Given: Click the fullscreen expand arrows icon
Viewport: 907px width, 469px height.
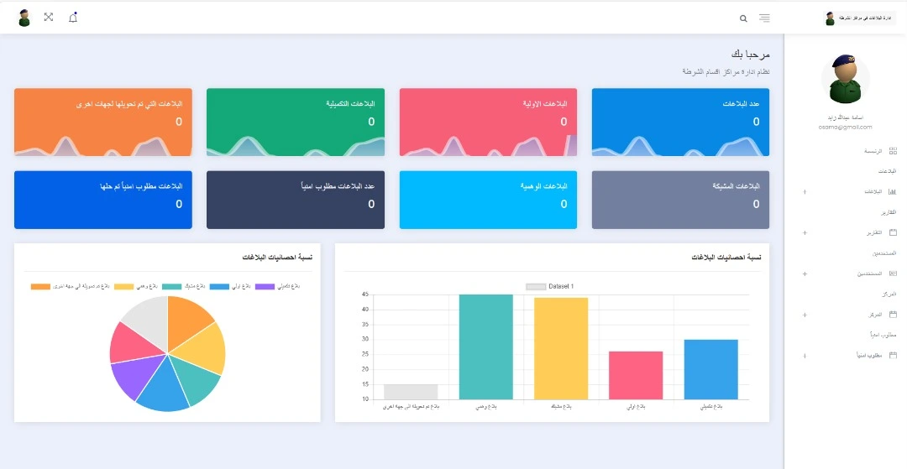Looking at the screenshot, I should point(49,18).
